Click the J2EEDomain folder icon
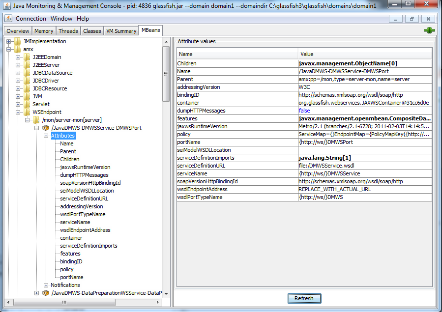The width and height of the screenshot is (442, 312). point(27,57)
